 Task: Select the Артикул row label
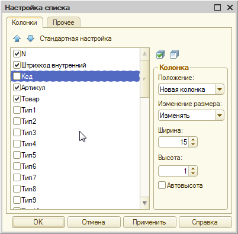tap(33, 88)
